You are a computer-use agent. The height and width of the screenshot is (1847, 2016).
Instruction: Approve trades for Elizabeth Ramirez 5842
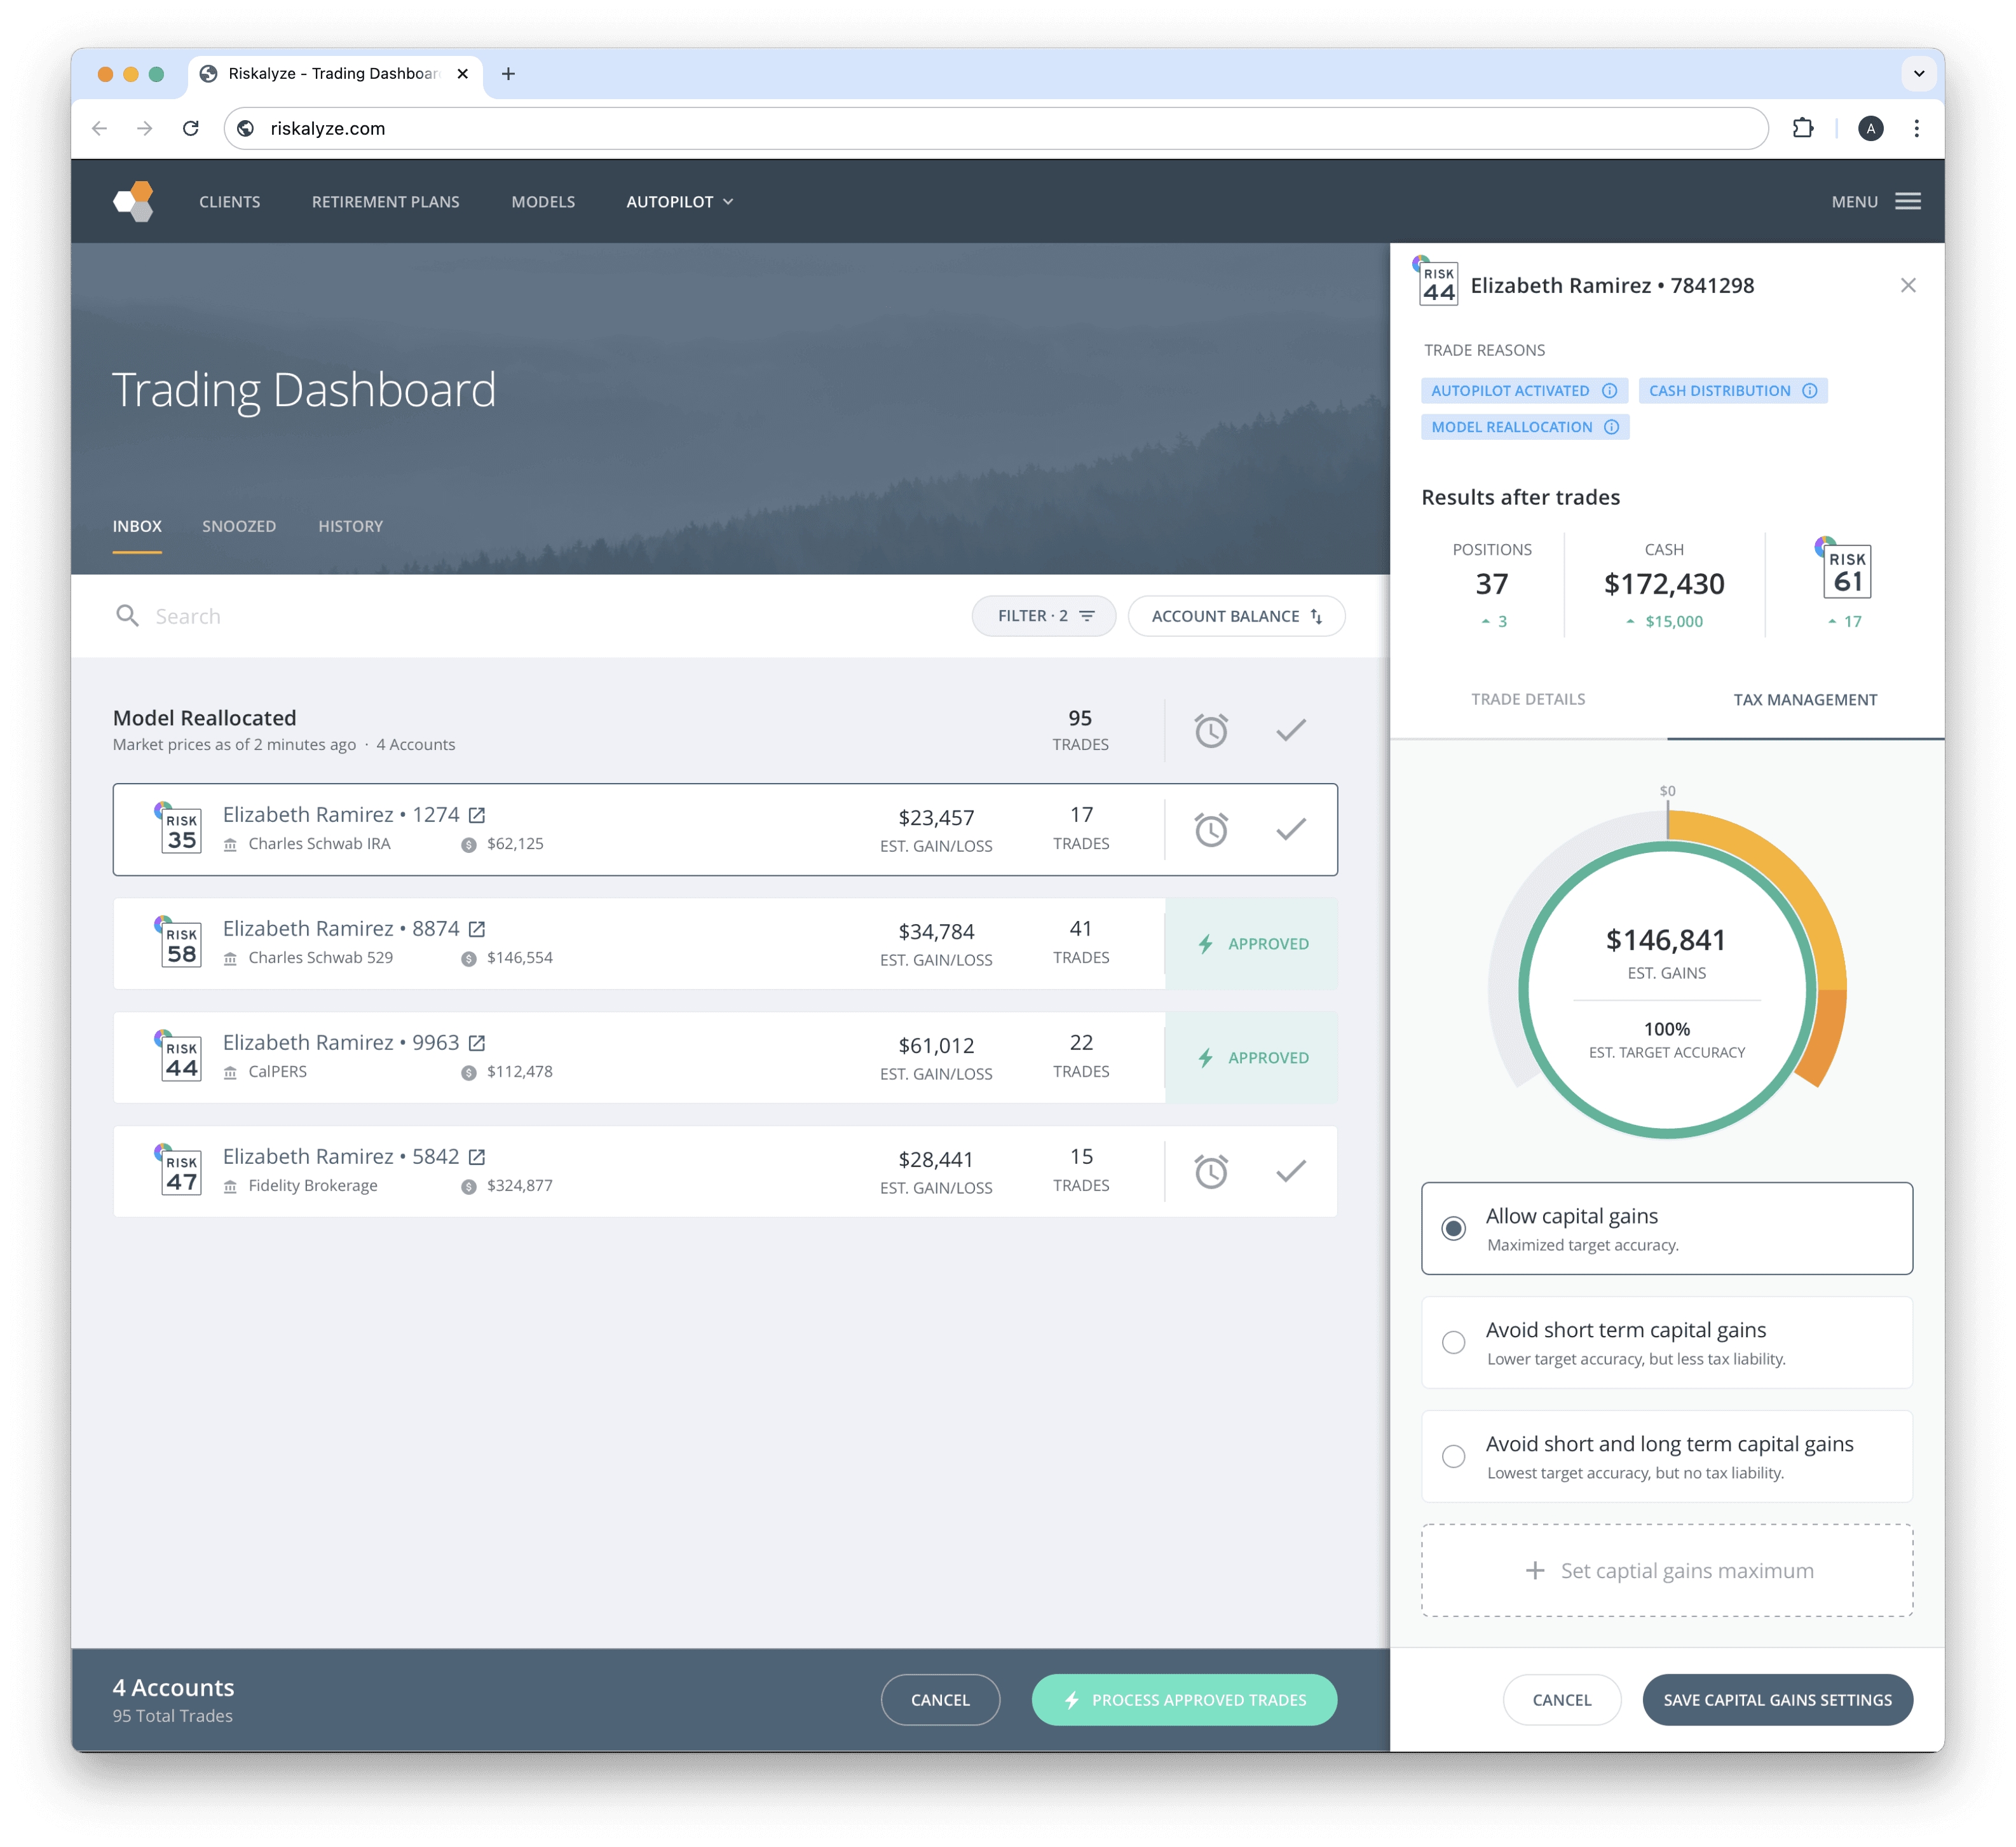1290,1171
